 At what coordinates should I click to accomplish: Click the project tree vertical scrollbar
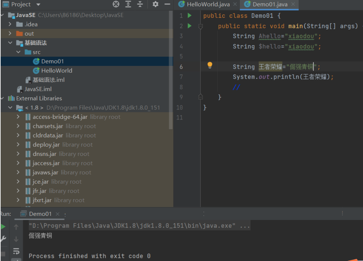171,69
